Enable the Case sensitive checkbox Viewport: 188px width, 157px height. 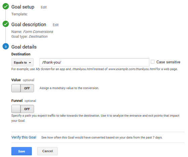point(152,62)
